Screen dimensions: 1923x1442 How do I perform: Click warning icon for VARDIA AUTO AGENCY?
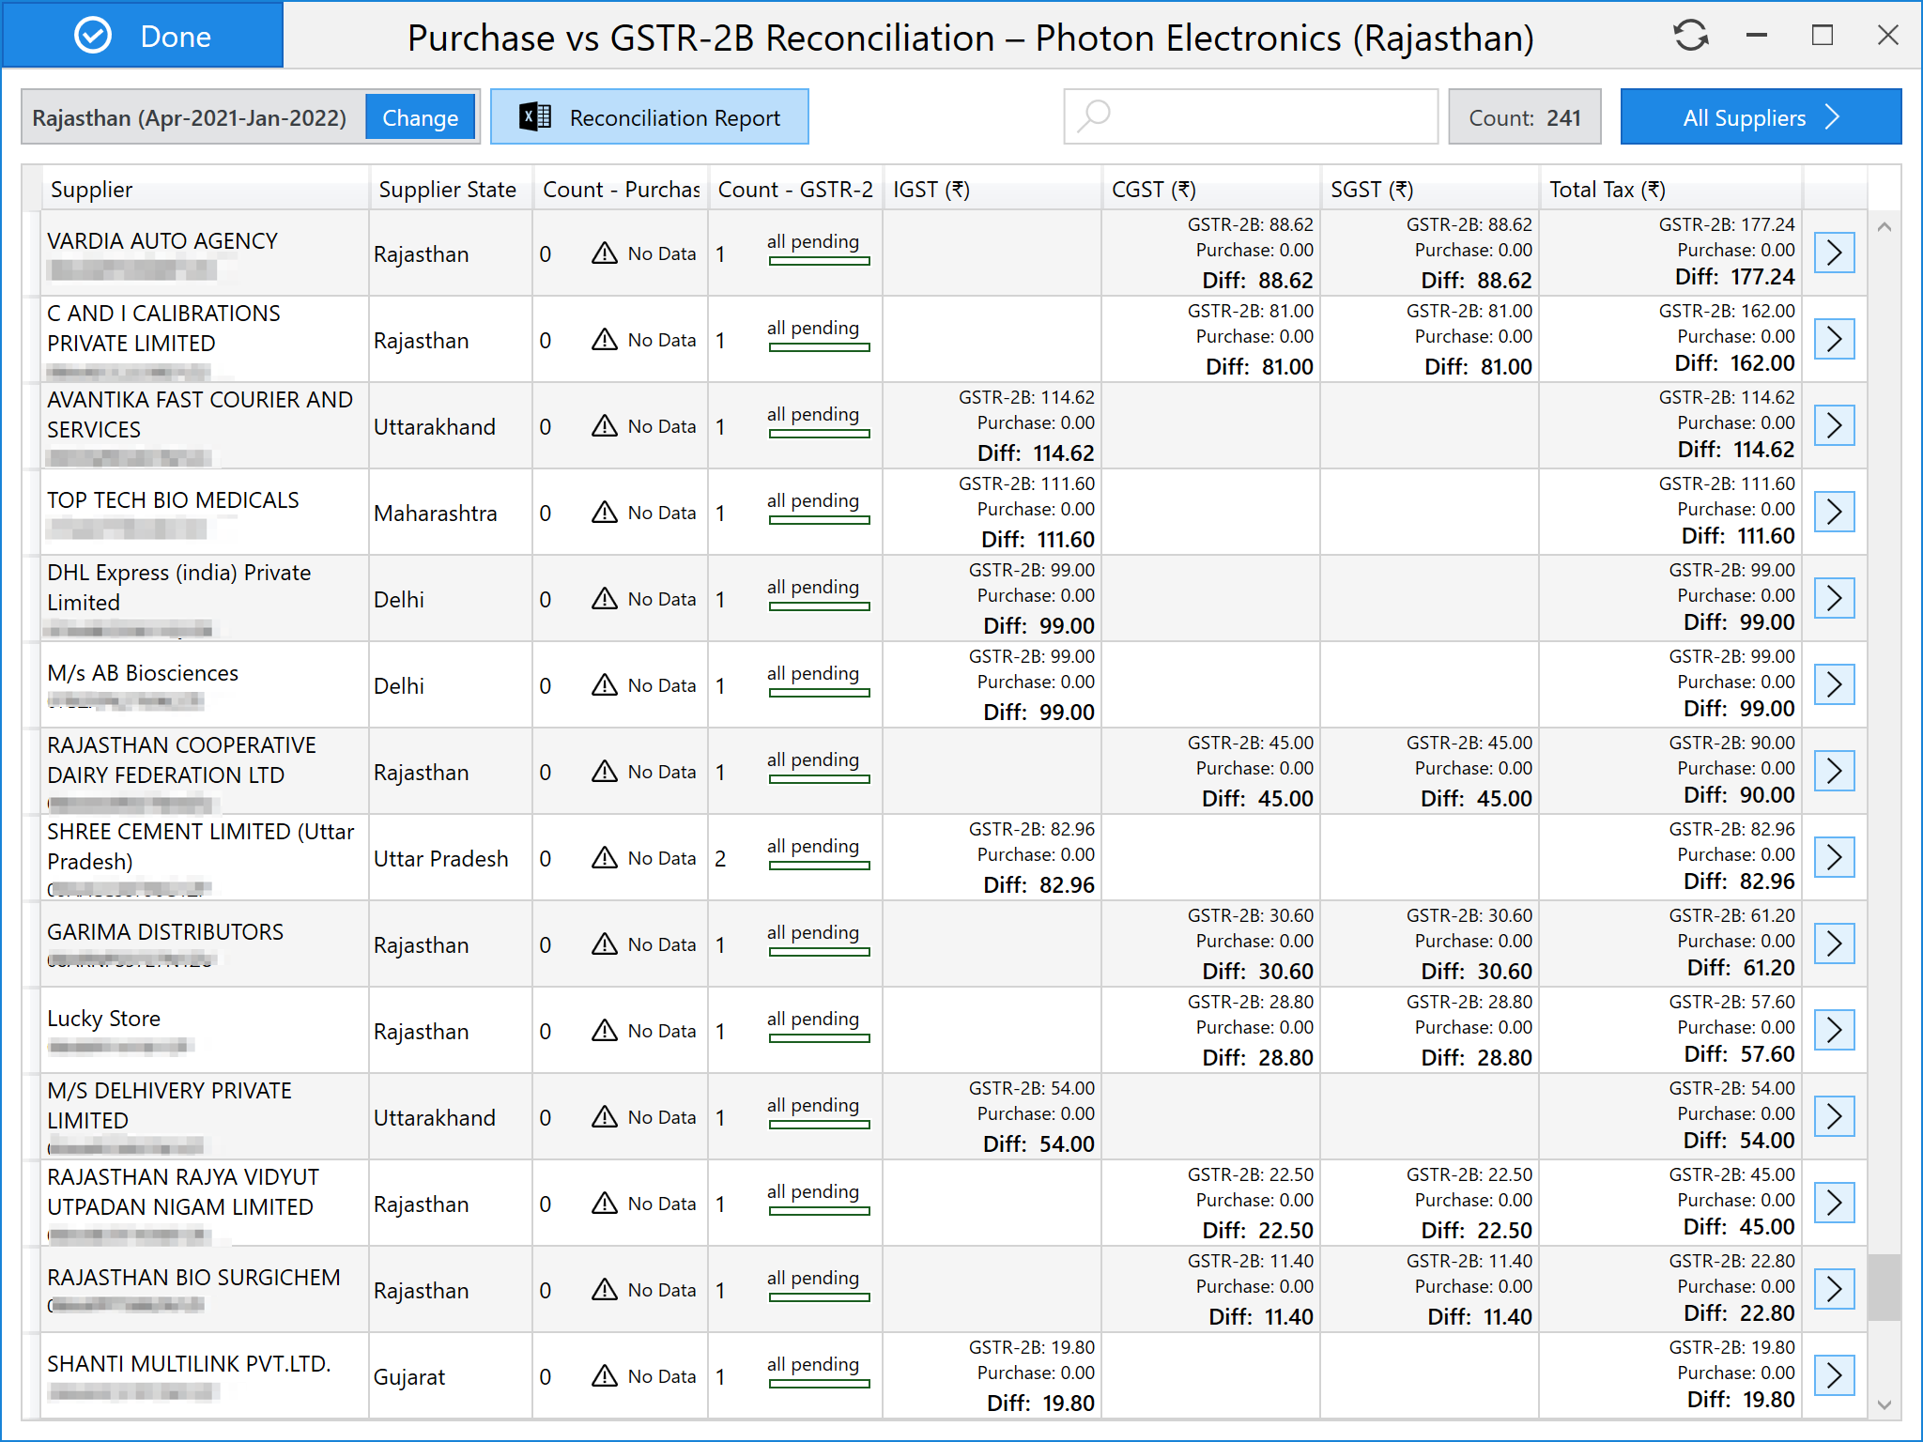pos(605,253)
